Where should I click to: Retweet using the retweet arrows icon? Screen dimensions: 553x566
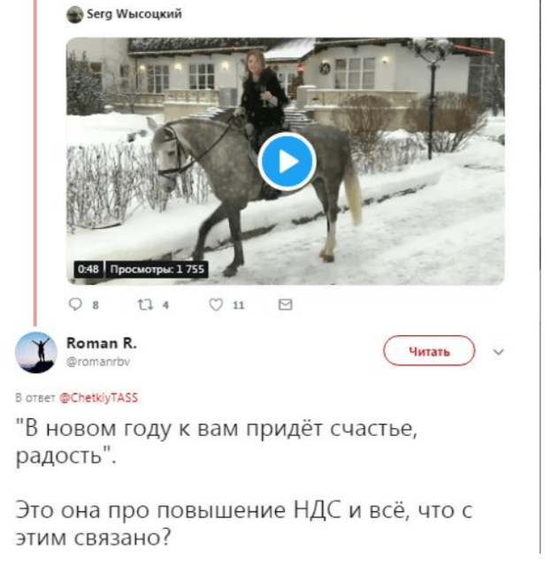click(146, 304)
